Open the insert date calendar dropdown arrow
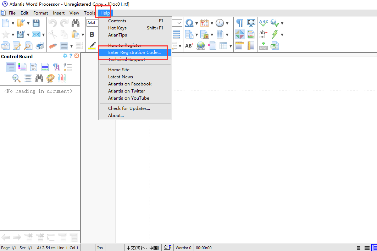The height and width of the screenshot is (251, 377). [212, 24]
